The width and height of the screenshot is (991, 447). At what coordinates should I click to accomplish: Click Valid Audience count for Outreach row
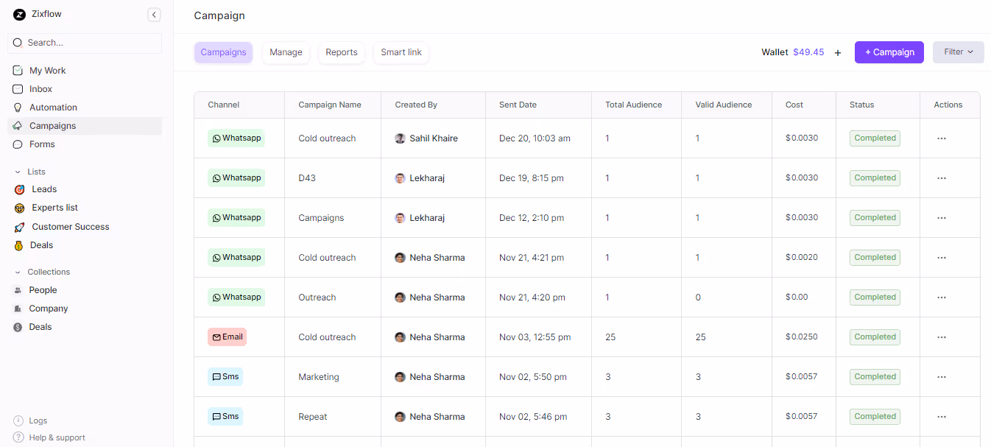698,298
